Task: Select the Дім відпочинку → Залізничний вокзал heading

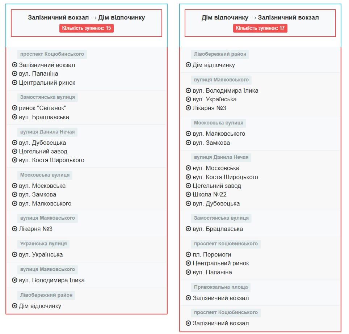Action: point(260,17)
